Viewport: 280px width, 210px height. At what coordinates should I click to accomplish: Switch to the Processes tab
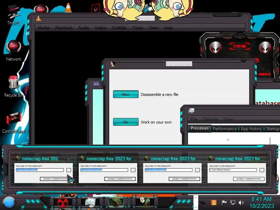click(199, 128)
